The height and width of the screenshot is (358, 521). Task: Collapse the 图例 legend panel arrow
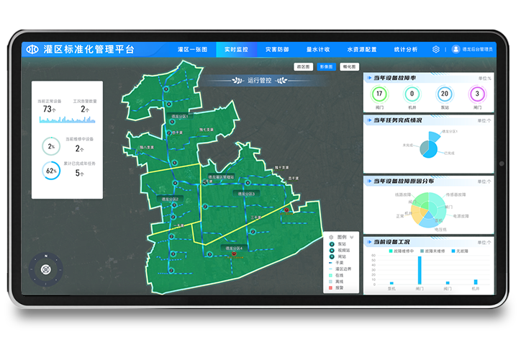pyautogui.click(x=352, y=237)
